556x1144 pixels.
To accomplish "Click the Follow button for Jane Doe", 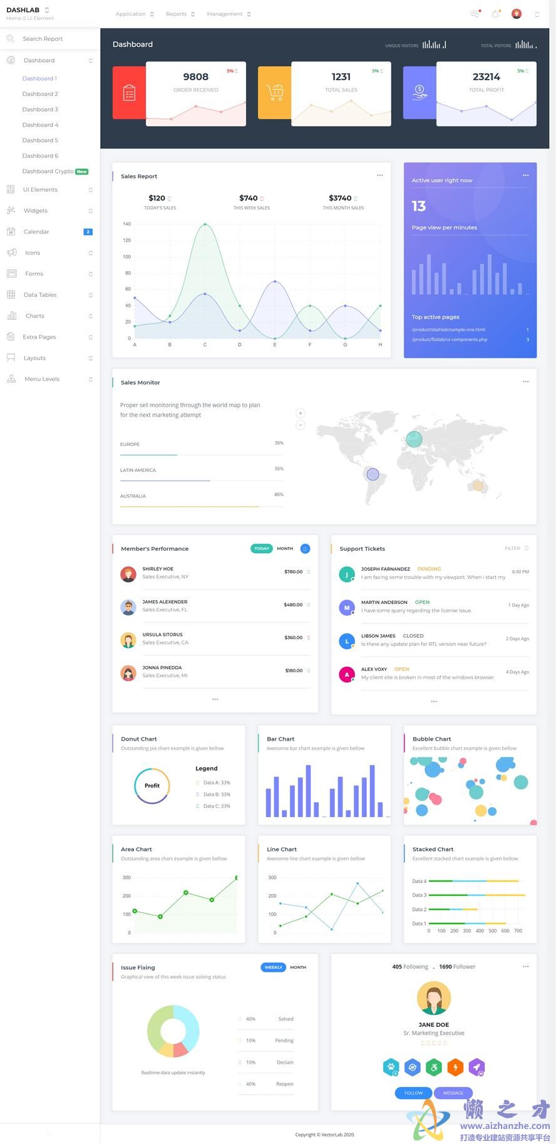I will coord(413,1093).
